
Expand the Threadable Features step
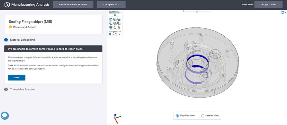[22, 90]
